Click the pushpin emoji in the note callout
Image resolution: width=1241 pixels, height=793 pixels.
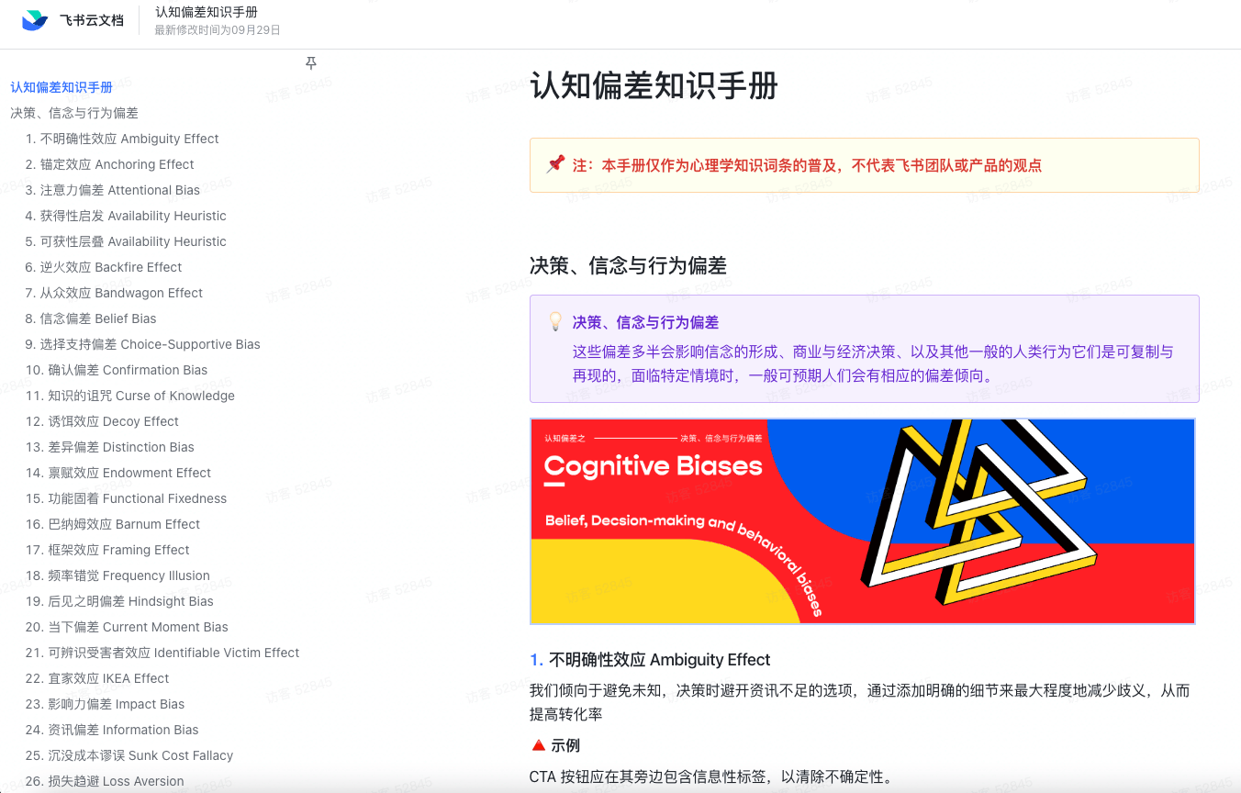[x=555, y=165]
